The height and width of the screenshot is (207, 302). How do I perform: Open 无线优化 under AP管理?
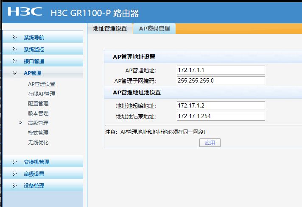[38, 142]
